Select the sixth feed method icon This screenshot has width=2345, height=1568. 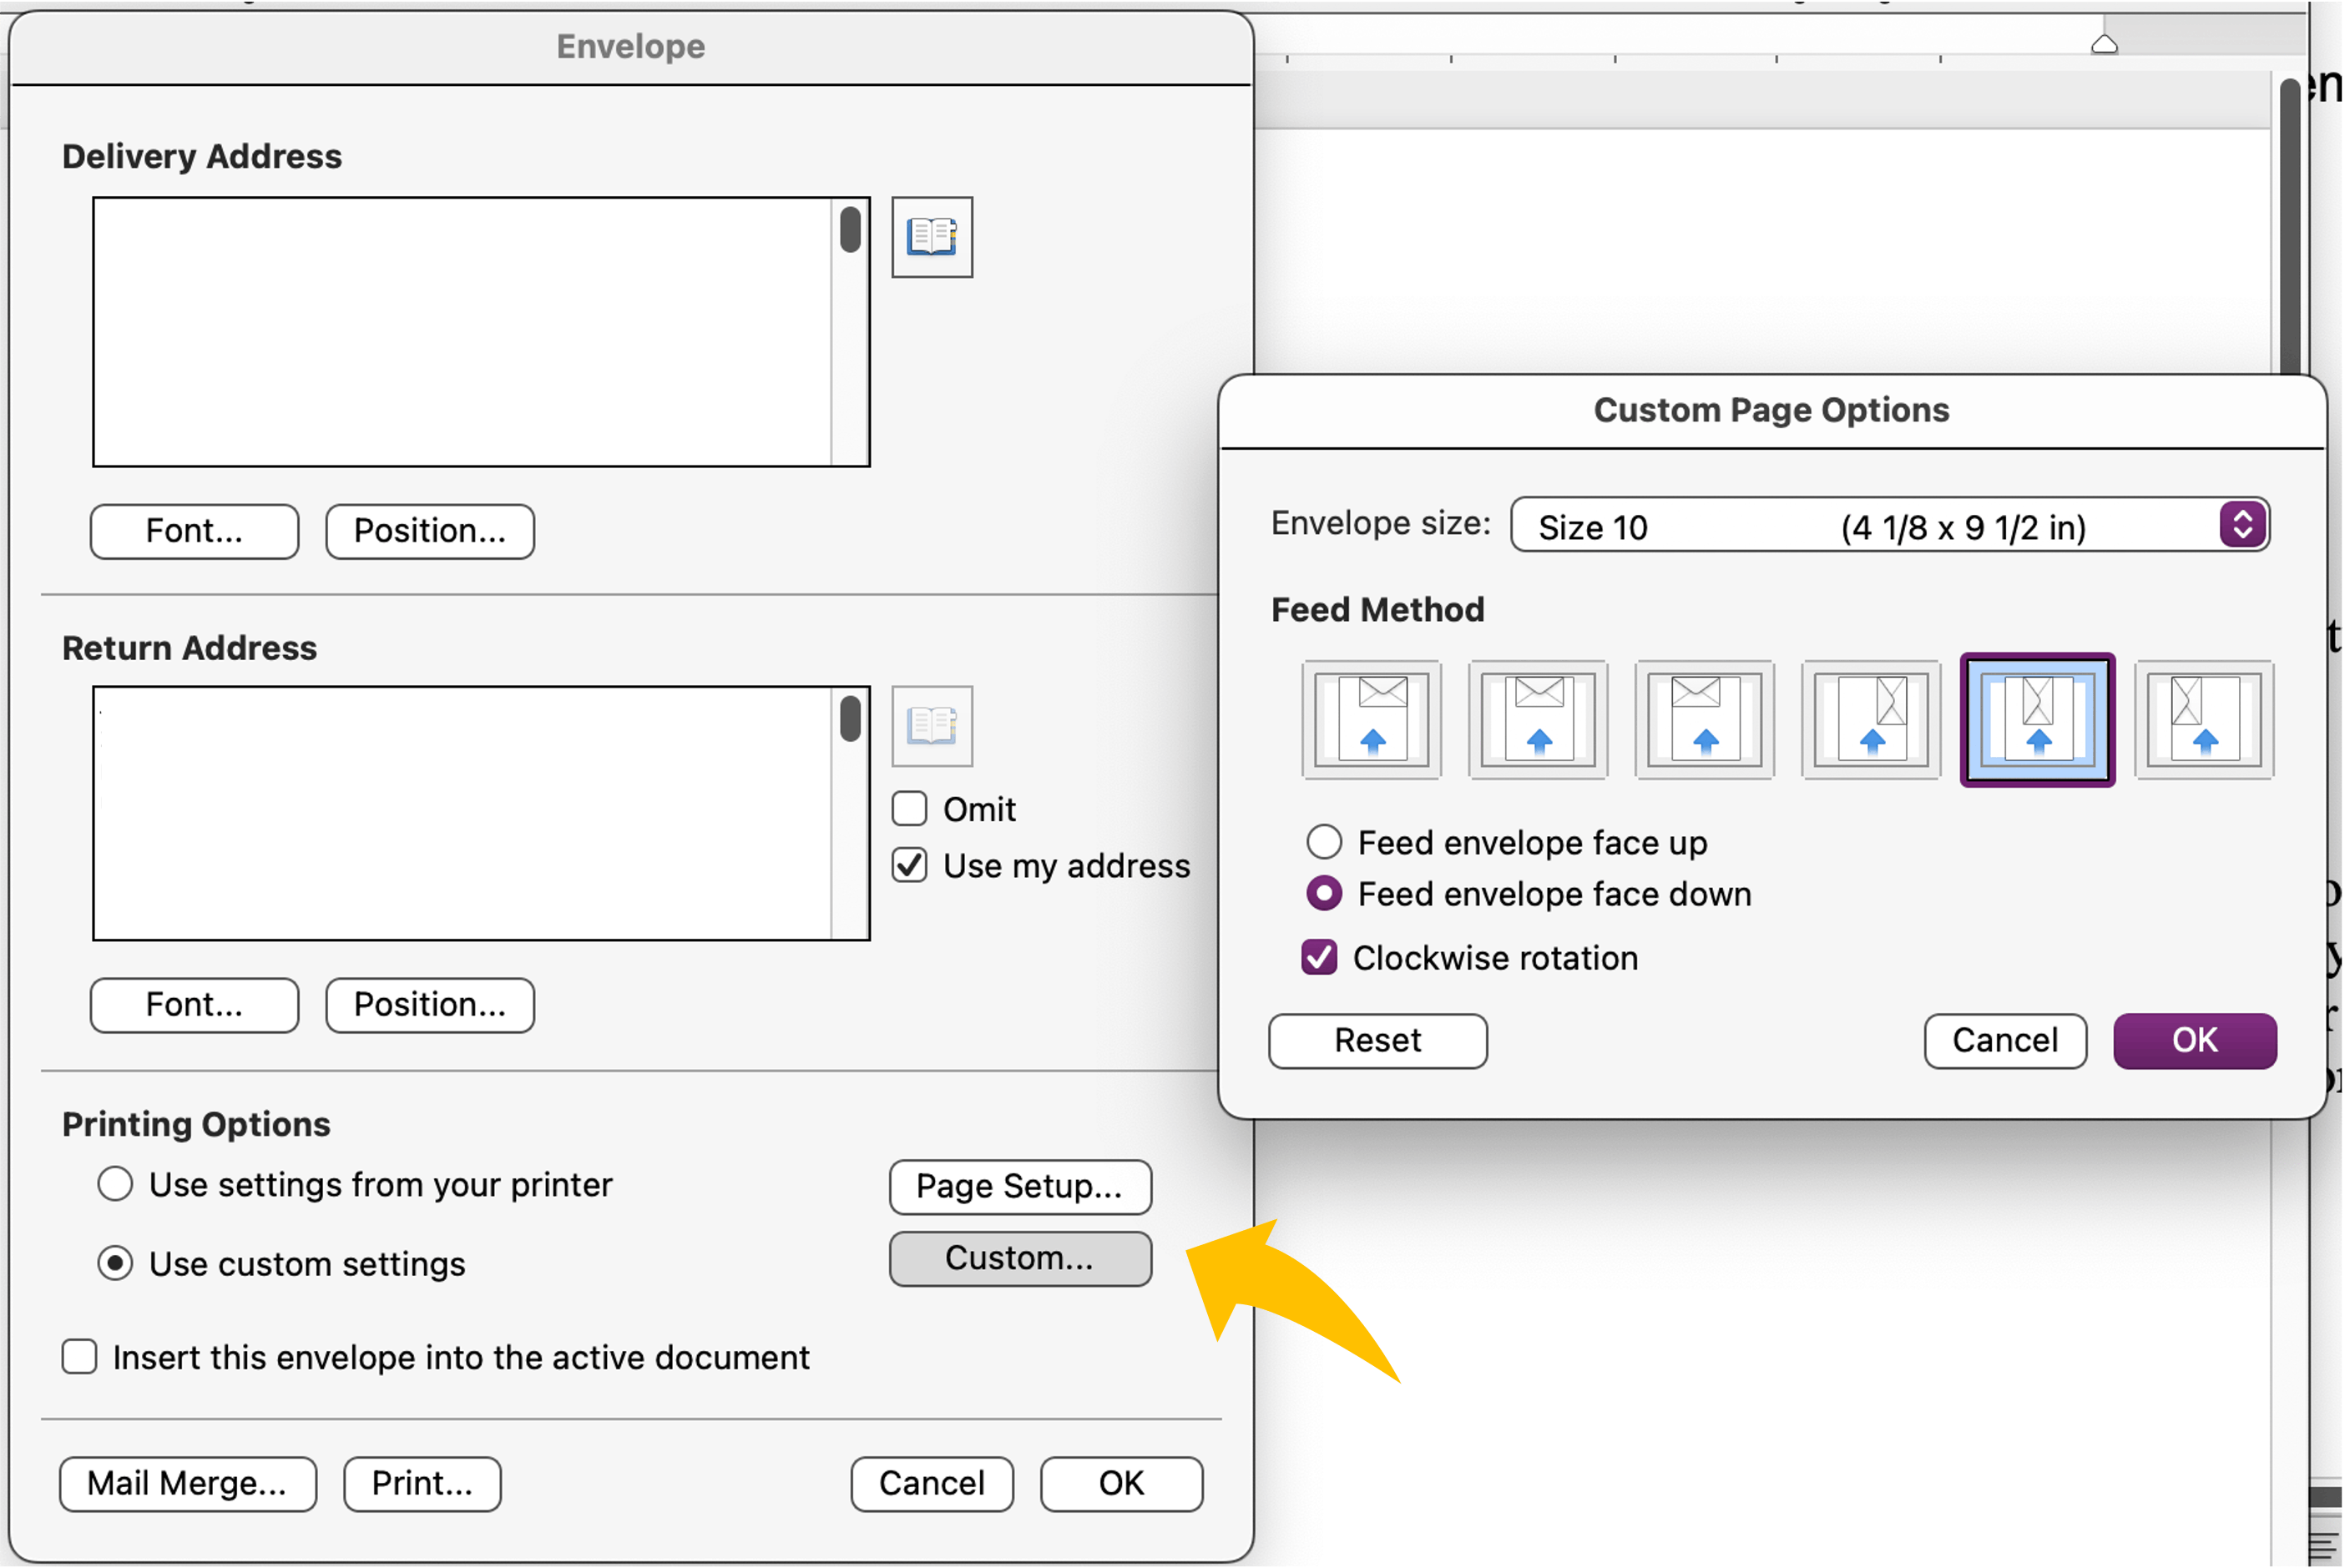[x=2204, y=719]
